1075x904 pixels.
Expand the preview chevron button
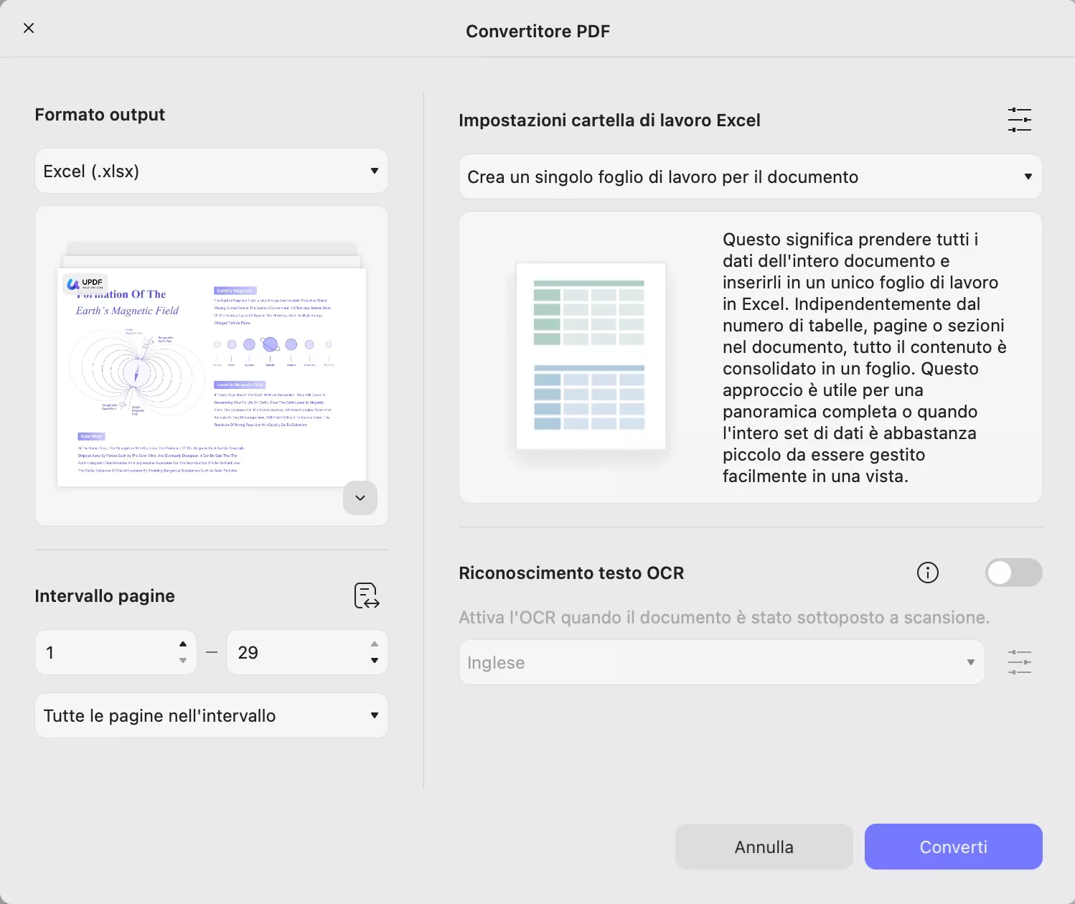(x=360, y=498)
